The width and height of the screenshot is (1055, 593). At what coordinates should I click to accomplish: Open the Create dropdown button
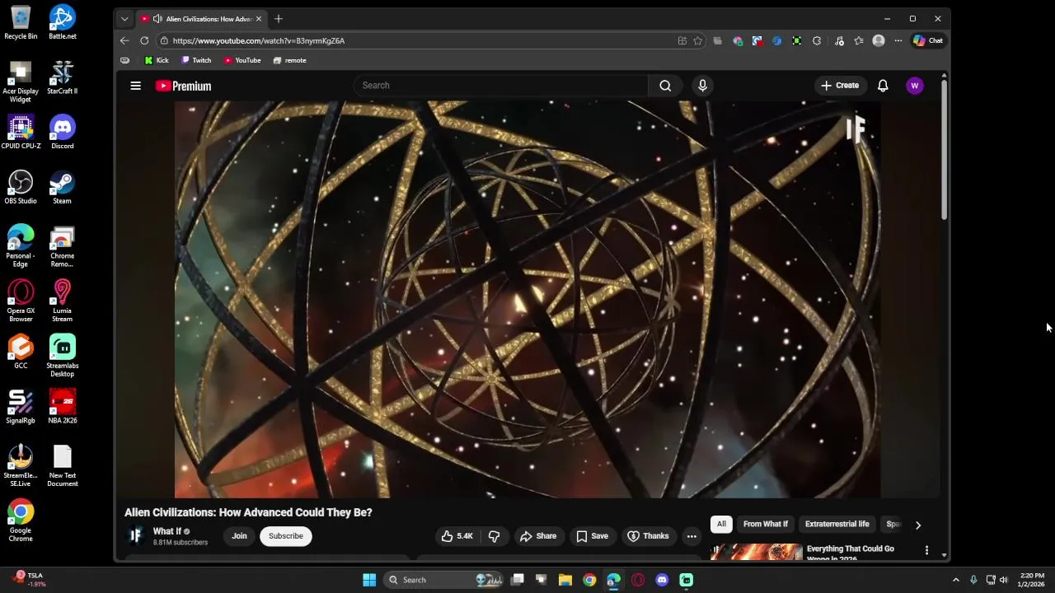[x=840, y=86]
